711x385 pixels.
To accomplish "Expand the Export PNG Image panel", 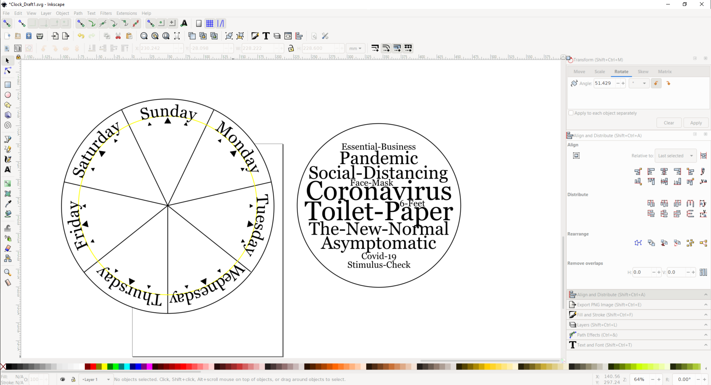I will (639, 305).
